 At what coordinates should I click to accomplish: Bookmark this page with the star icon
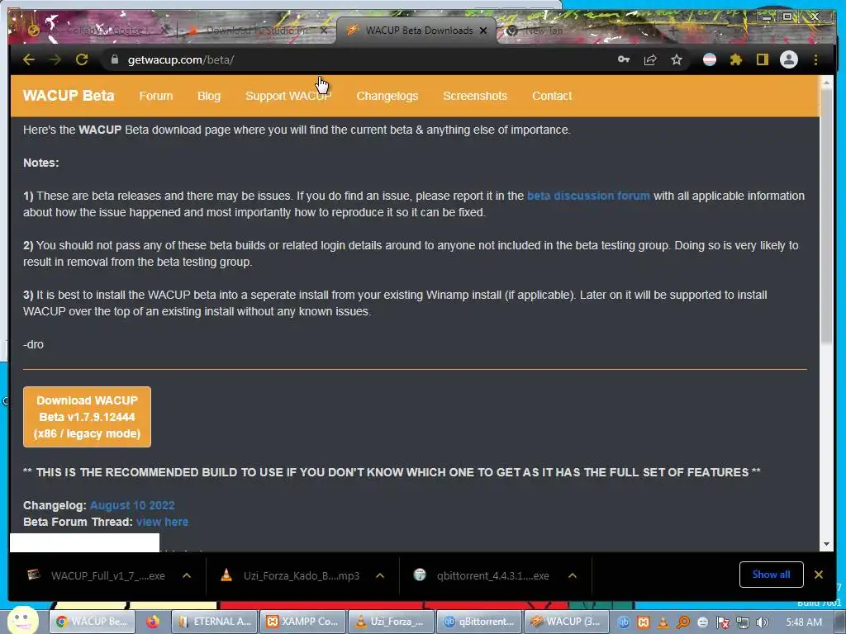coord(677,59)
